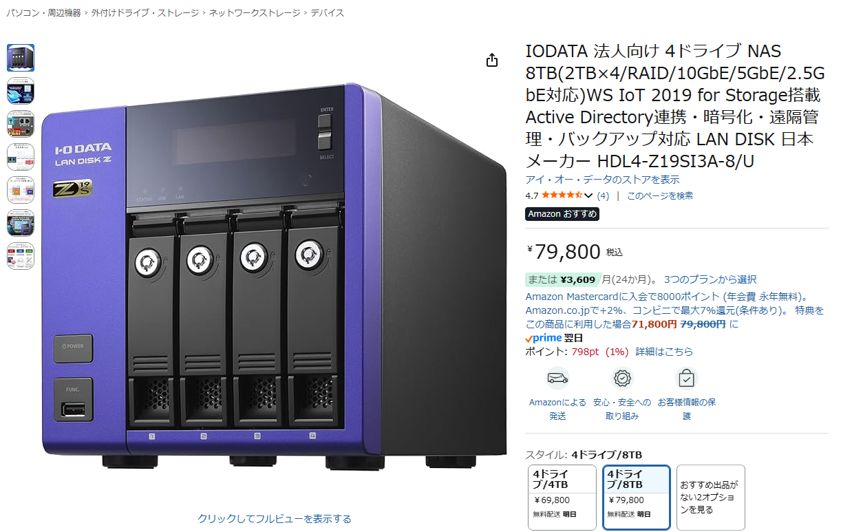Click the prime logo
The image size is (843, 532).
(x=544, y=338)
